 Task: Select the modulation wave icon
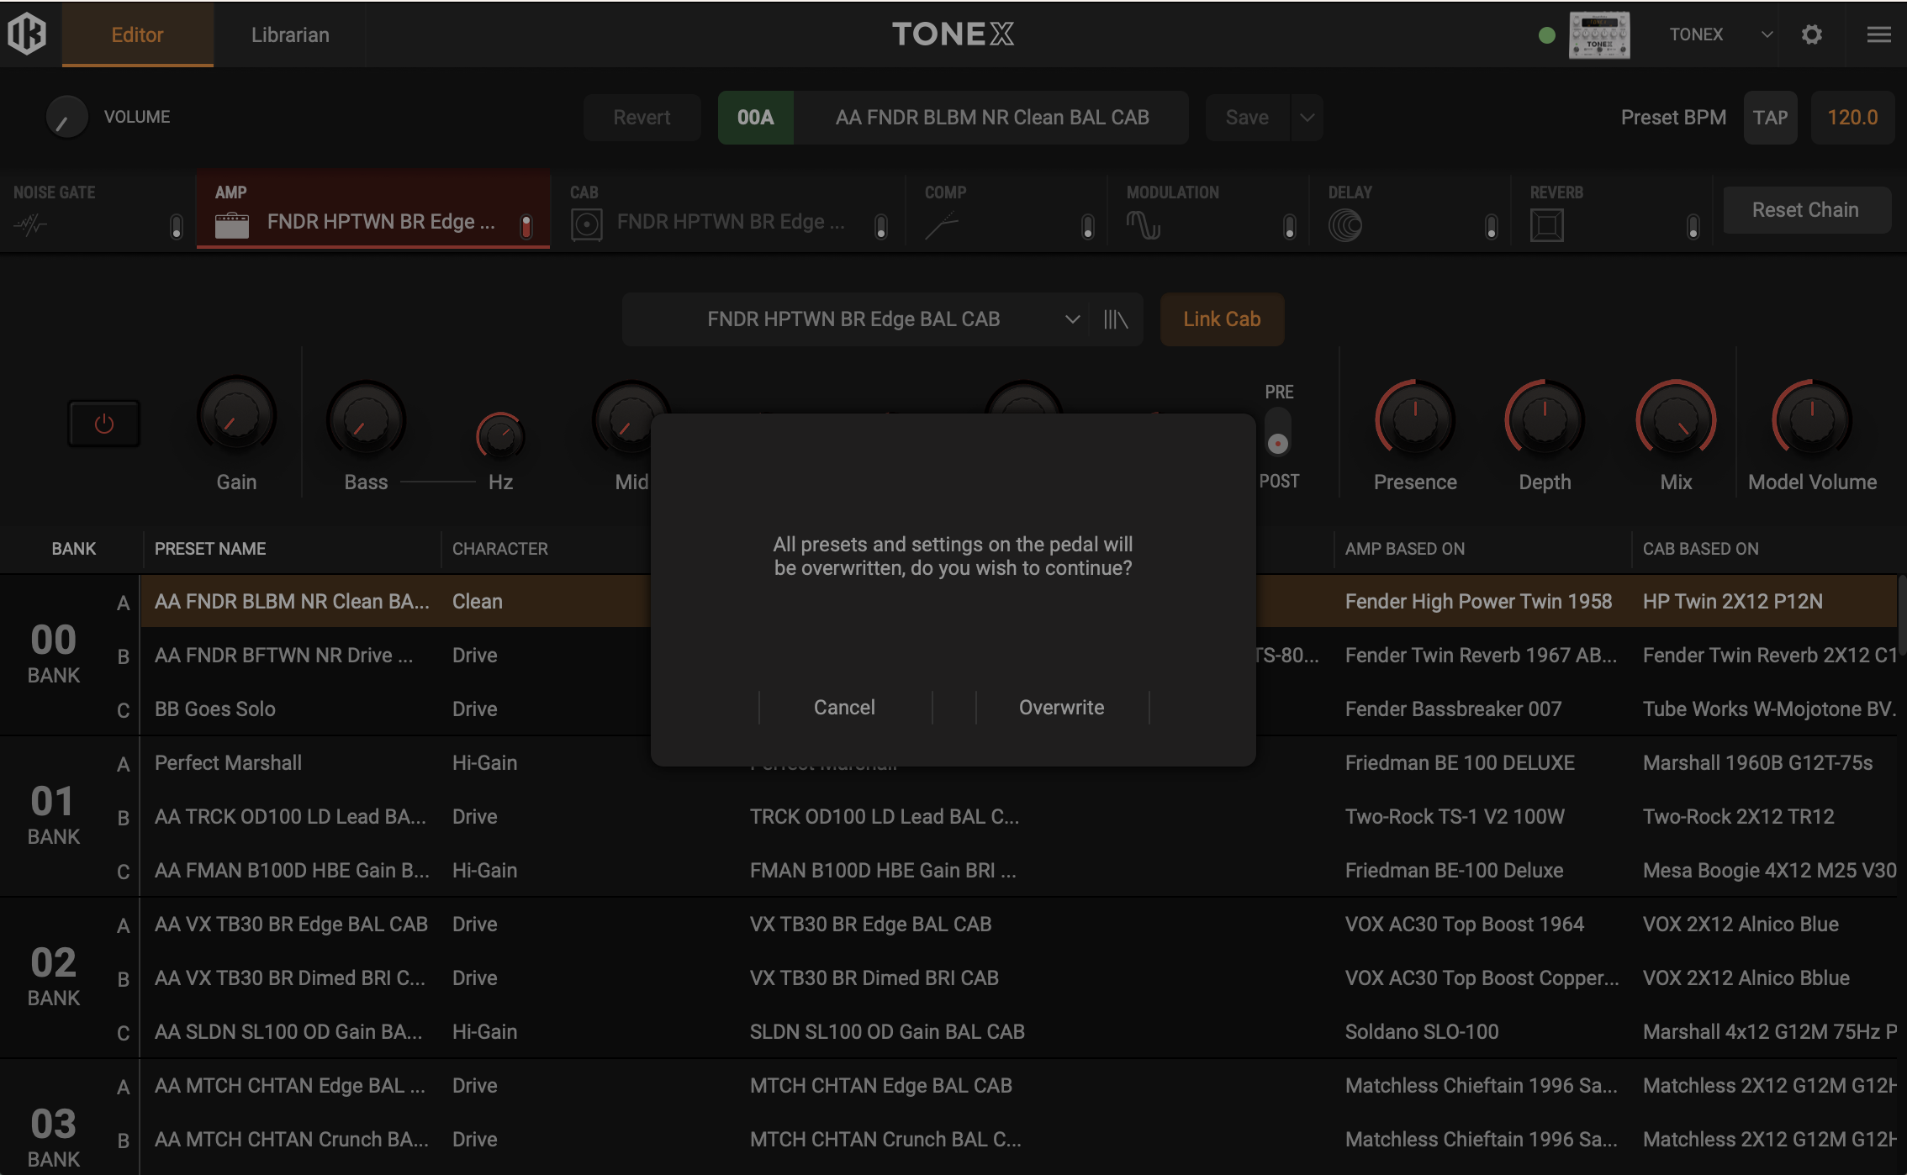(x=1143, y=225)
